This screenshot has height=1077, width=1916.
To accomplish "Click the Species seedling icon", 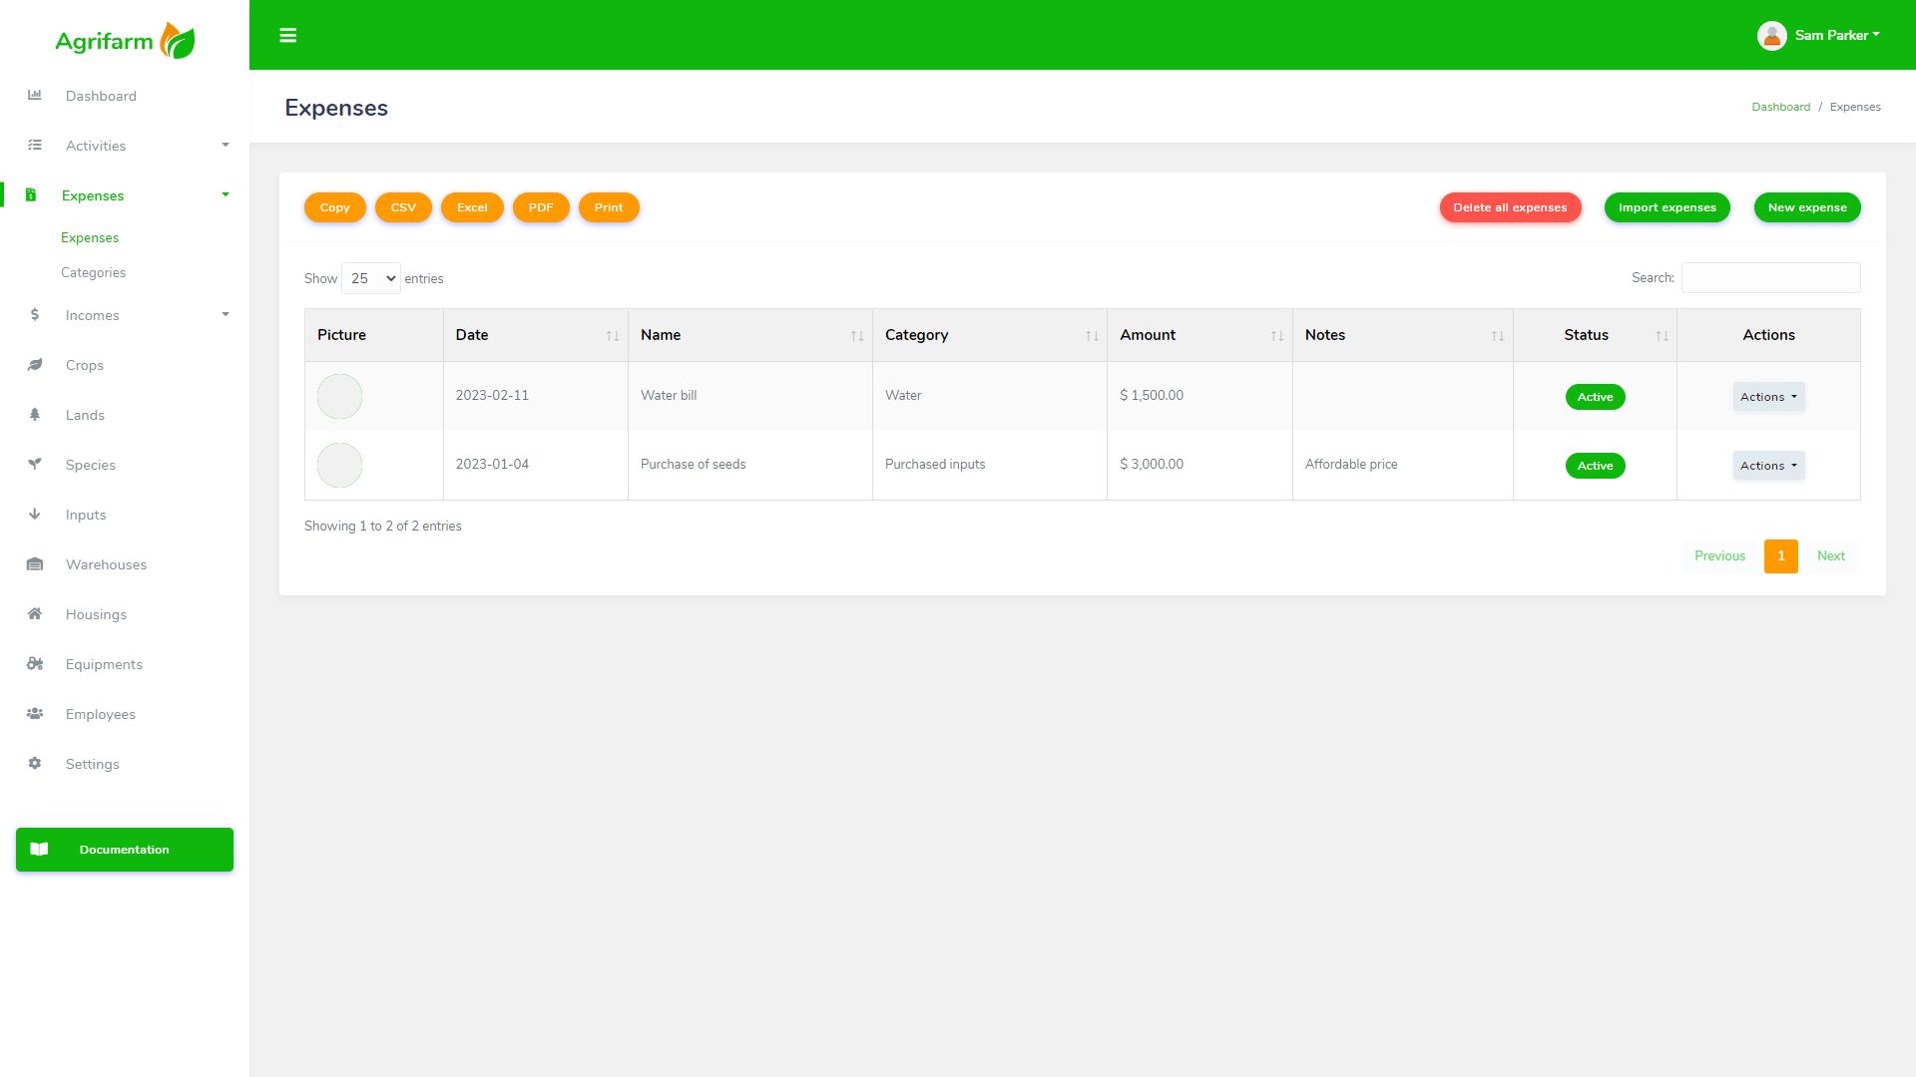I will 35,465.
